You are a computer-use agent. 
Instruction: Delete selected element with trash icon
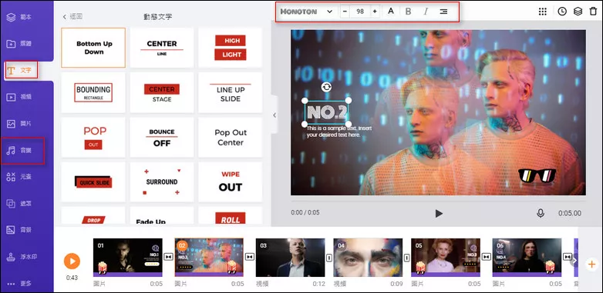tap(593, 12)
